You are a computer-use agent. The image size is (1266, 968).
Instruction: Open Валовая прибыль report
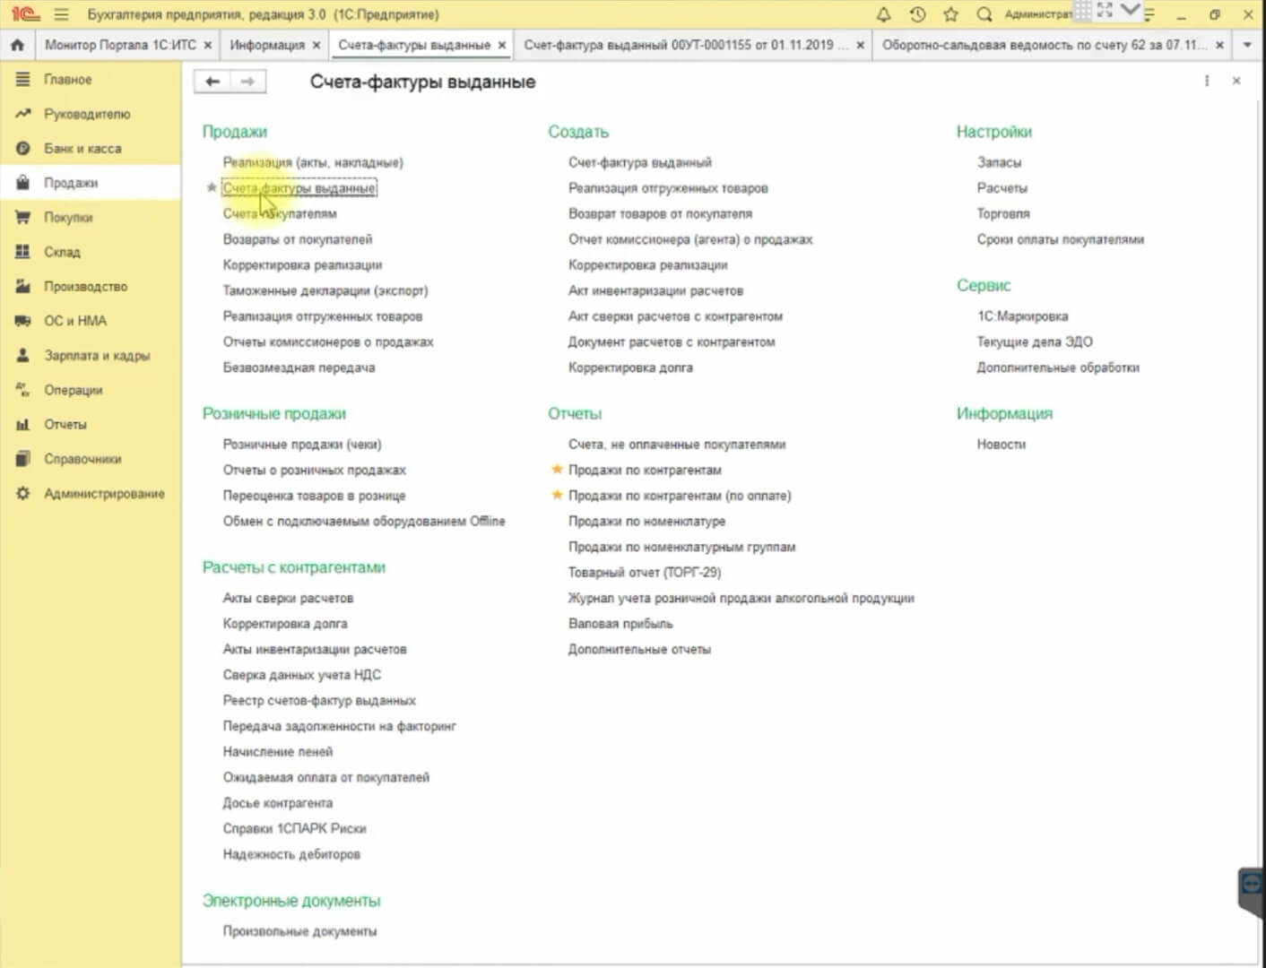point(620,624)
